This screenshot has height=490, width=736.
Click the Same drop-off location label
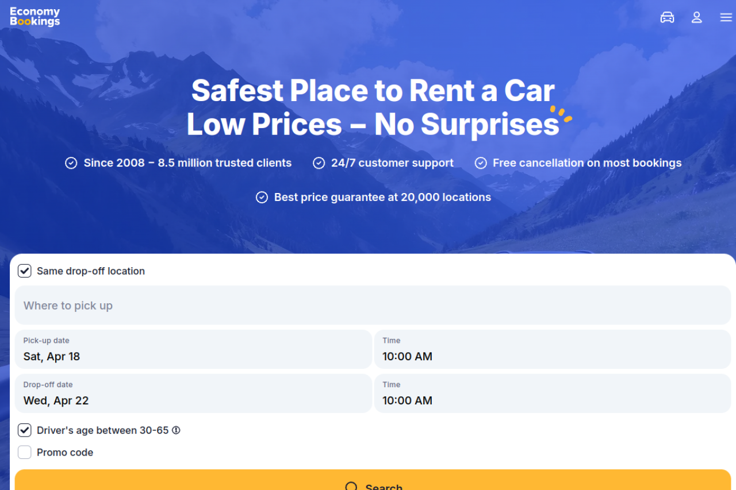tap(91, 271)
